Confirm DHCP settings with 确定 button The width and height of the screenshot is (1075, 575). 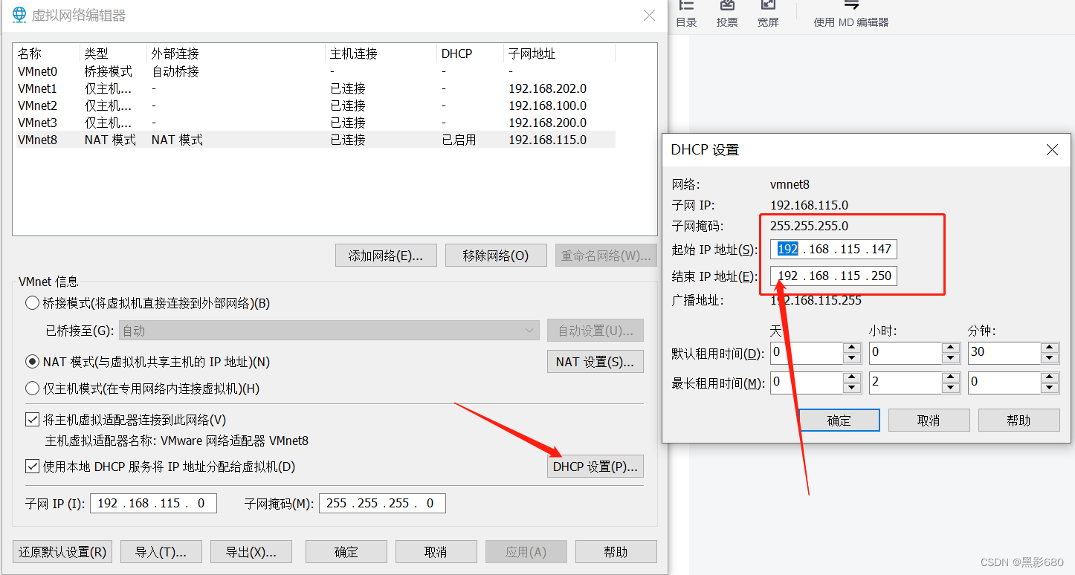tap(839, 420)
